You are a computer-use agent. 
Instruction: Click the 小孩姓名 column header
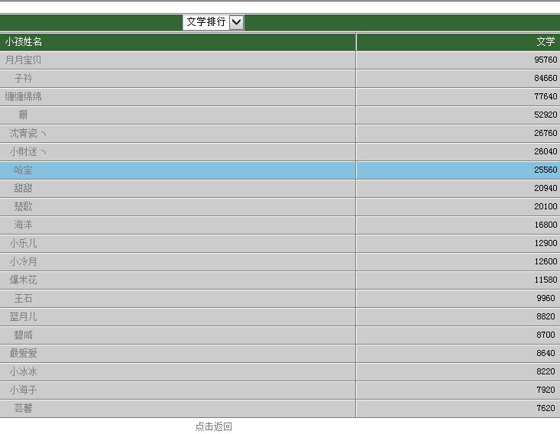(24, 42)
